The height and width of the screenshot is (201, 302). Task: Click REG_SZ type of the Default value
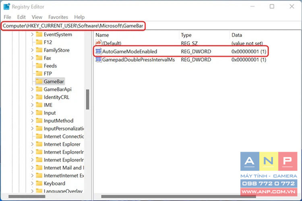click(189, 43)
